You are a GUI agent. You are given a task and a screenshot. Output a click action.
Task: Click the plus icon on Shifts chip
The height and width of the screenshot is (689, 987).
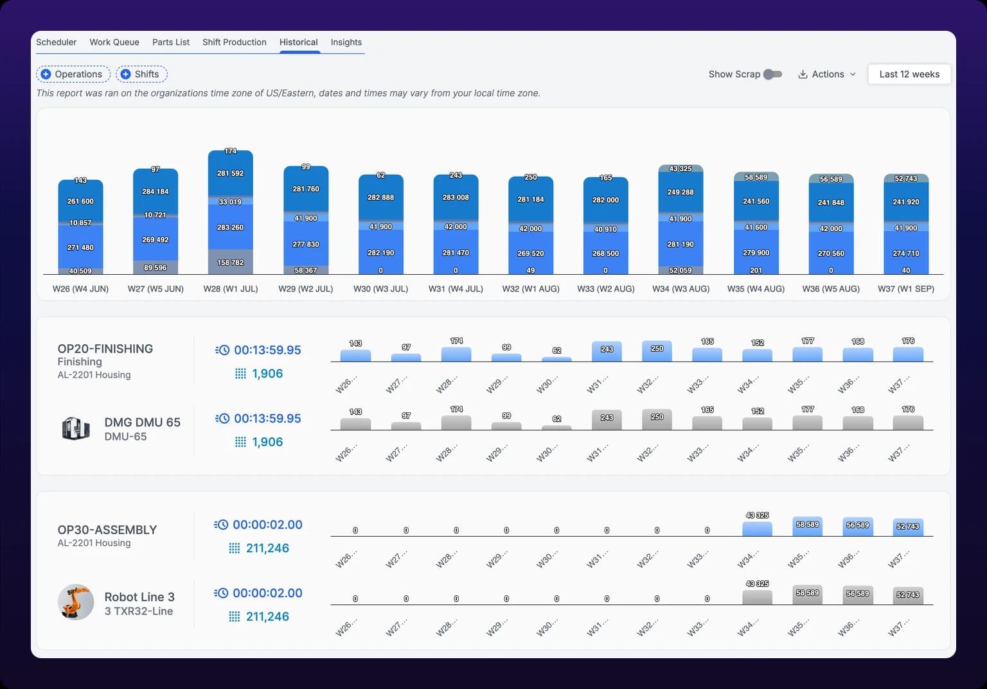click(x=126, y=74)
